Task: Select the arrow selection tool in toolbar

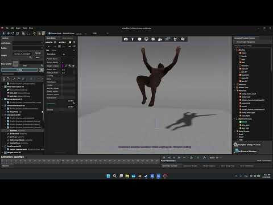Action: click(3, 33)
